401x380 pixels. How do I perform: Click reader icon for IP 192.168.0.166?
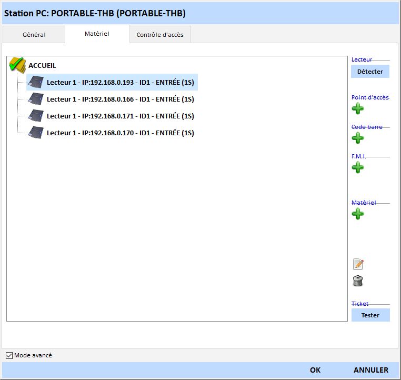[35, 99]
